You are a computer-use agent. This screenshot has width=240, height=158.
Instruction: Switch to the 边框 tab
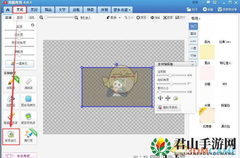[x=76, y=10]
